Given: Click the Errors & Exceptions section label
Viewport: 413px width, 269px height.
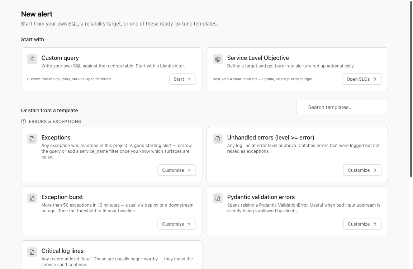Looking at the screenshot, I should (x=55, y=122).
